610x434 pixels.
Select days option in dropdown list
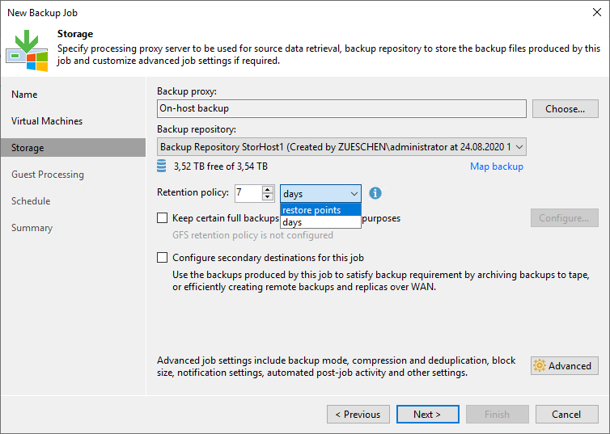click(x=320, y=222)
